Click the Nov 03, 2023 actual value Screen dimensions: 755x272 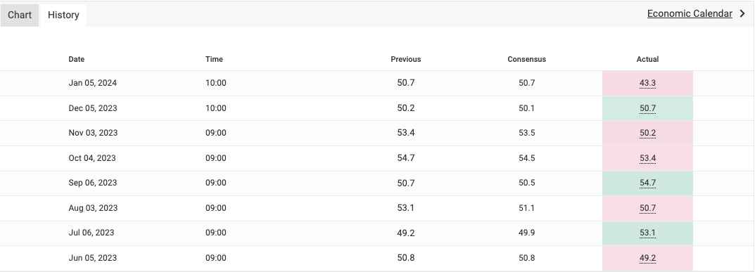pyautogui.click(x=647, y=133)
